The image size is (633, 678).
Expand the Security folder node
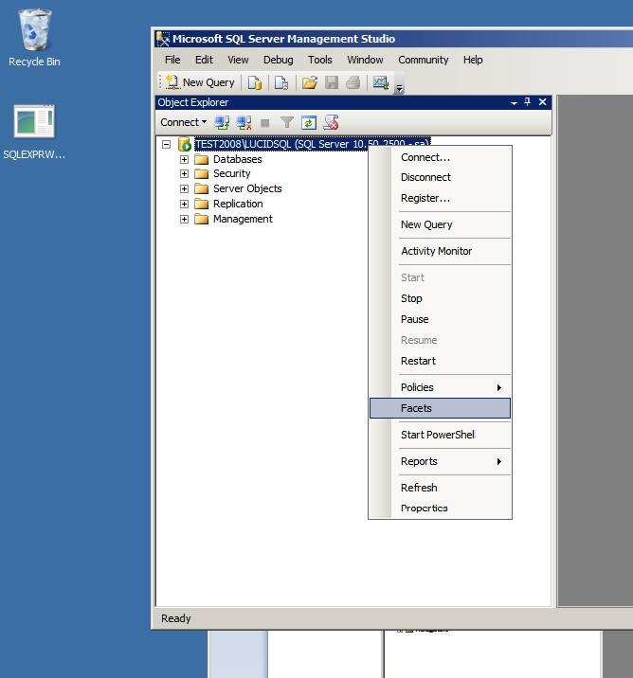coord(185,174)
